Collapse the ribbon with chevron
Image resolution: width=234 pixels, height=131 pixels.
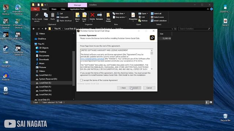click(208, 9)
